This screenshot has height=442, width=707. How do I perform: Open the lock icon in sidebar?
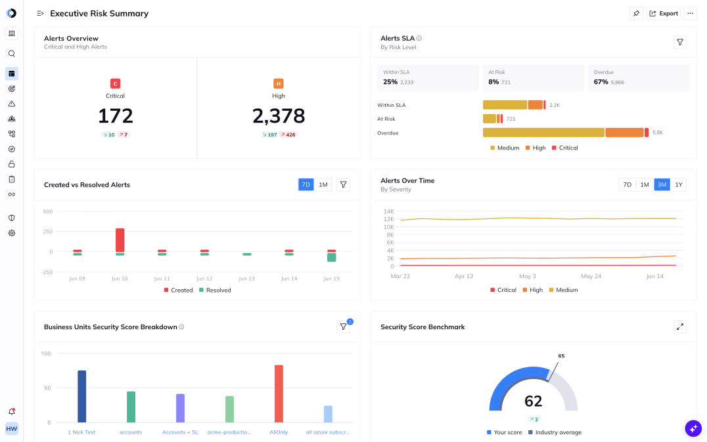pos(12,165)
